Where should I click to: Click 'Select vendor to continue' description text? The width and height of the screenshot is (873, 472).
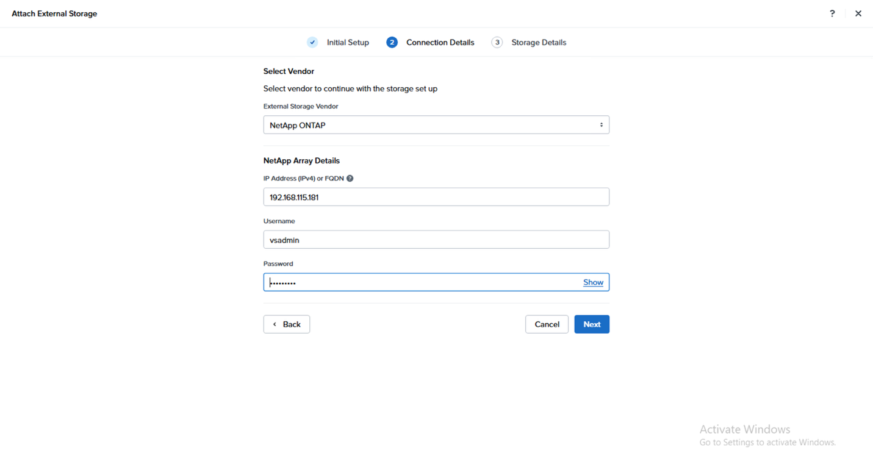pos(350,89)
